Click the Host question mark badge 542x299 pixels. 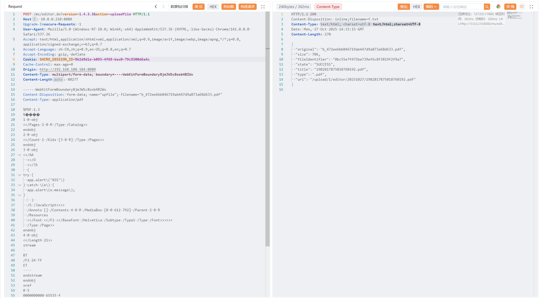coord(34,19)
